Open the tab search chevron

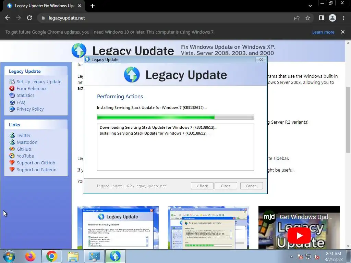tap(310, 6)
